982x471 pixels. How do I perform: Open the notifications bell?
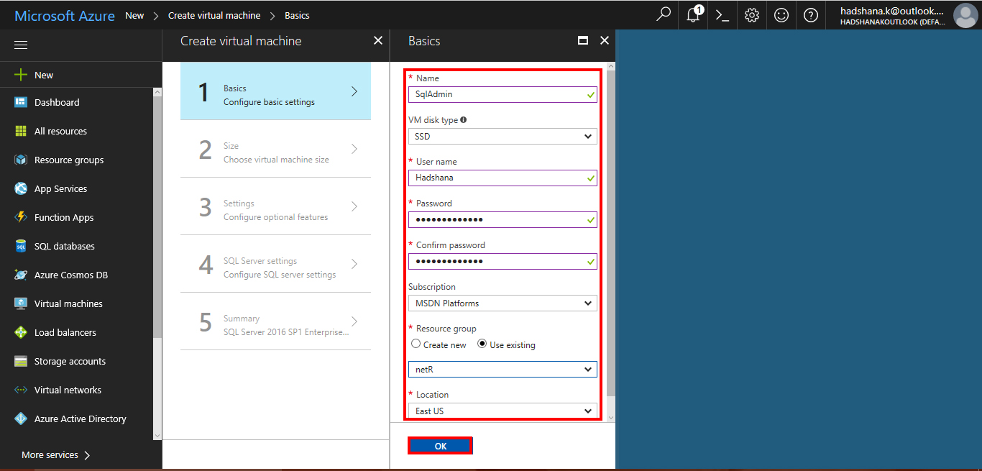(692, 14)
